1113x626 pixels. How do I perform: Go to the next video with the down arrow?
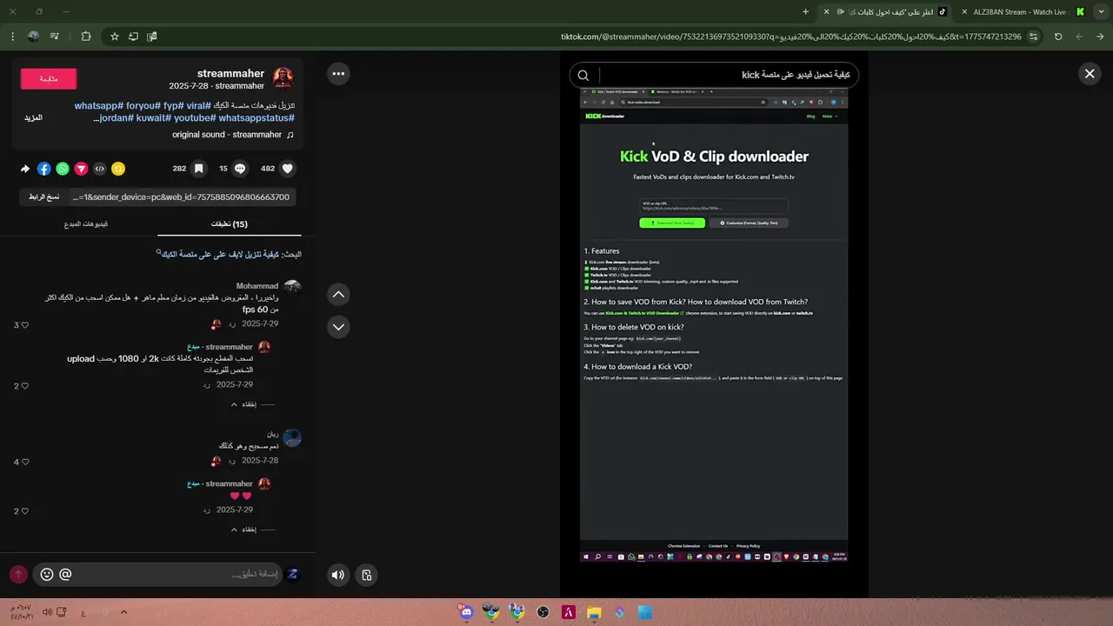[338, 327]
